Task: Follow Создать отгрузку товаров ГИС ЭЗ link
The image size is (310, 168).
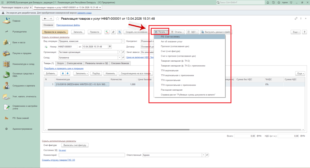Action: tap(58, 160)
